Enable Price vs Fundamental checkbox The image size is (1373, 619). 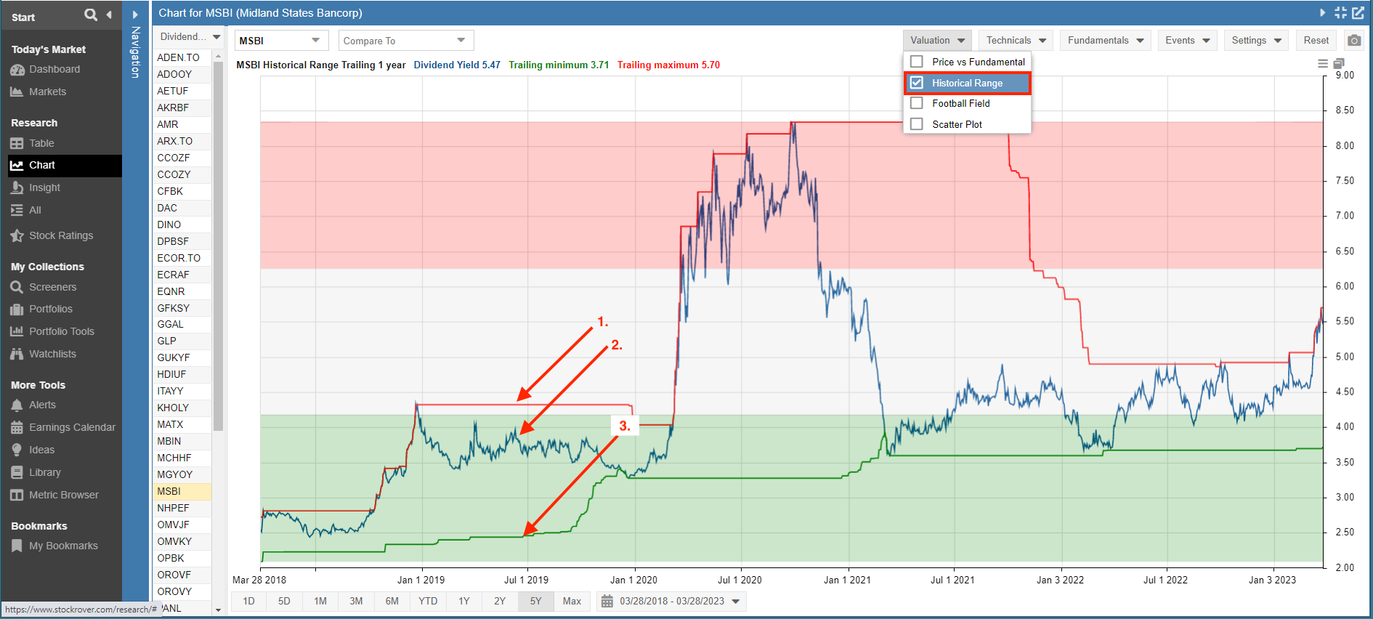917,62
